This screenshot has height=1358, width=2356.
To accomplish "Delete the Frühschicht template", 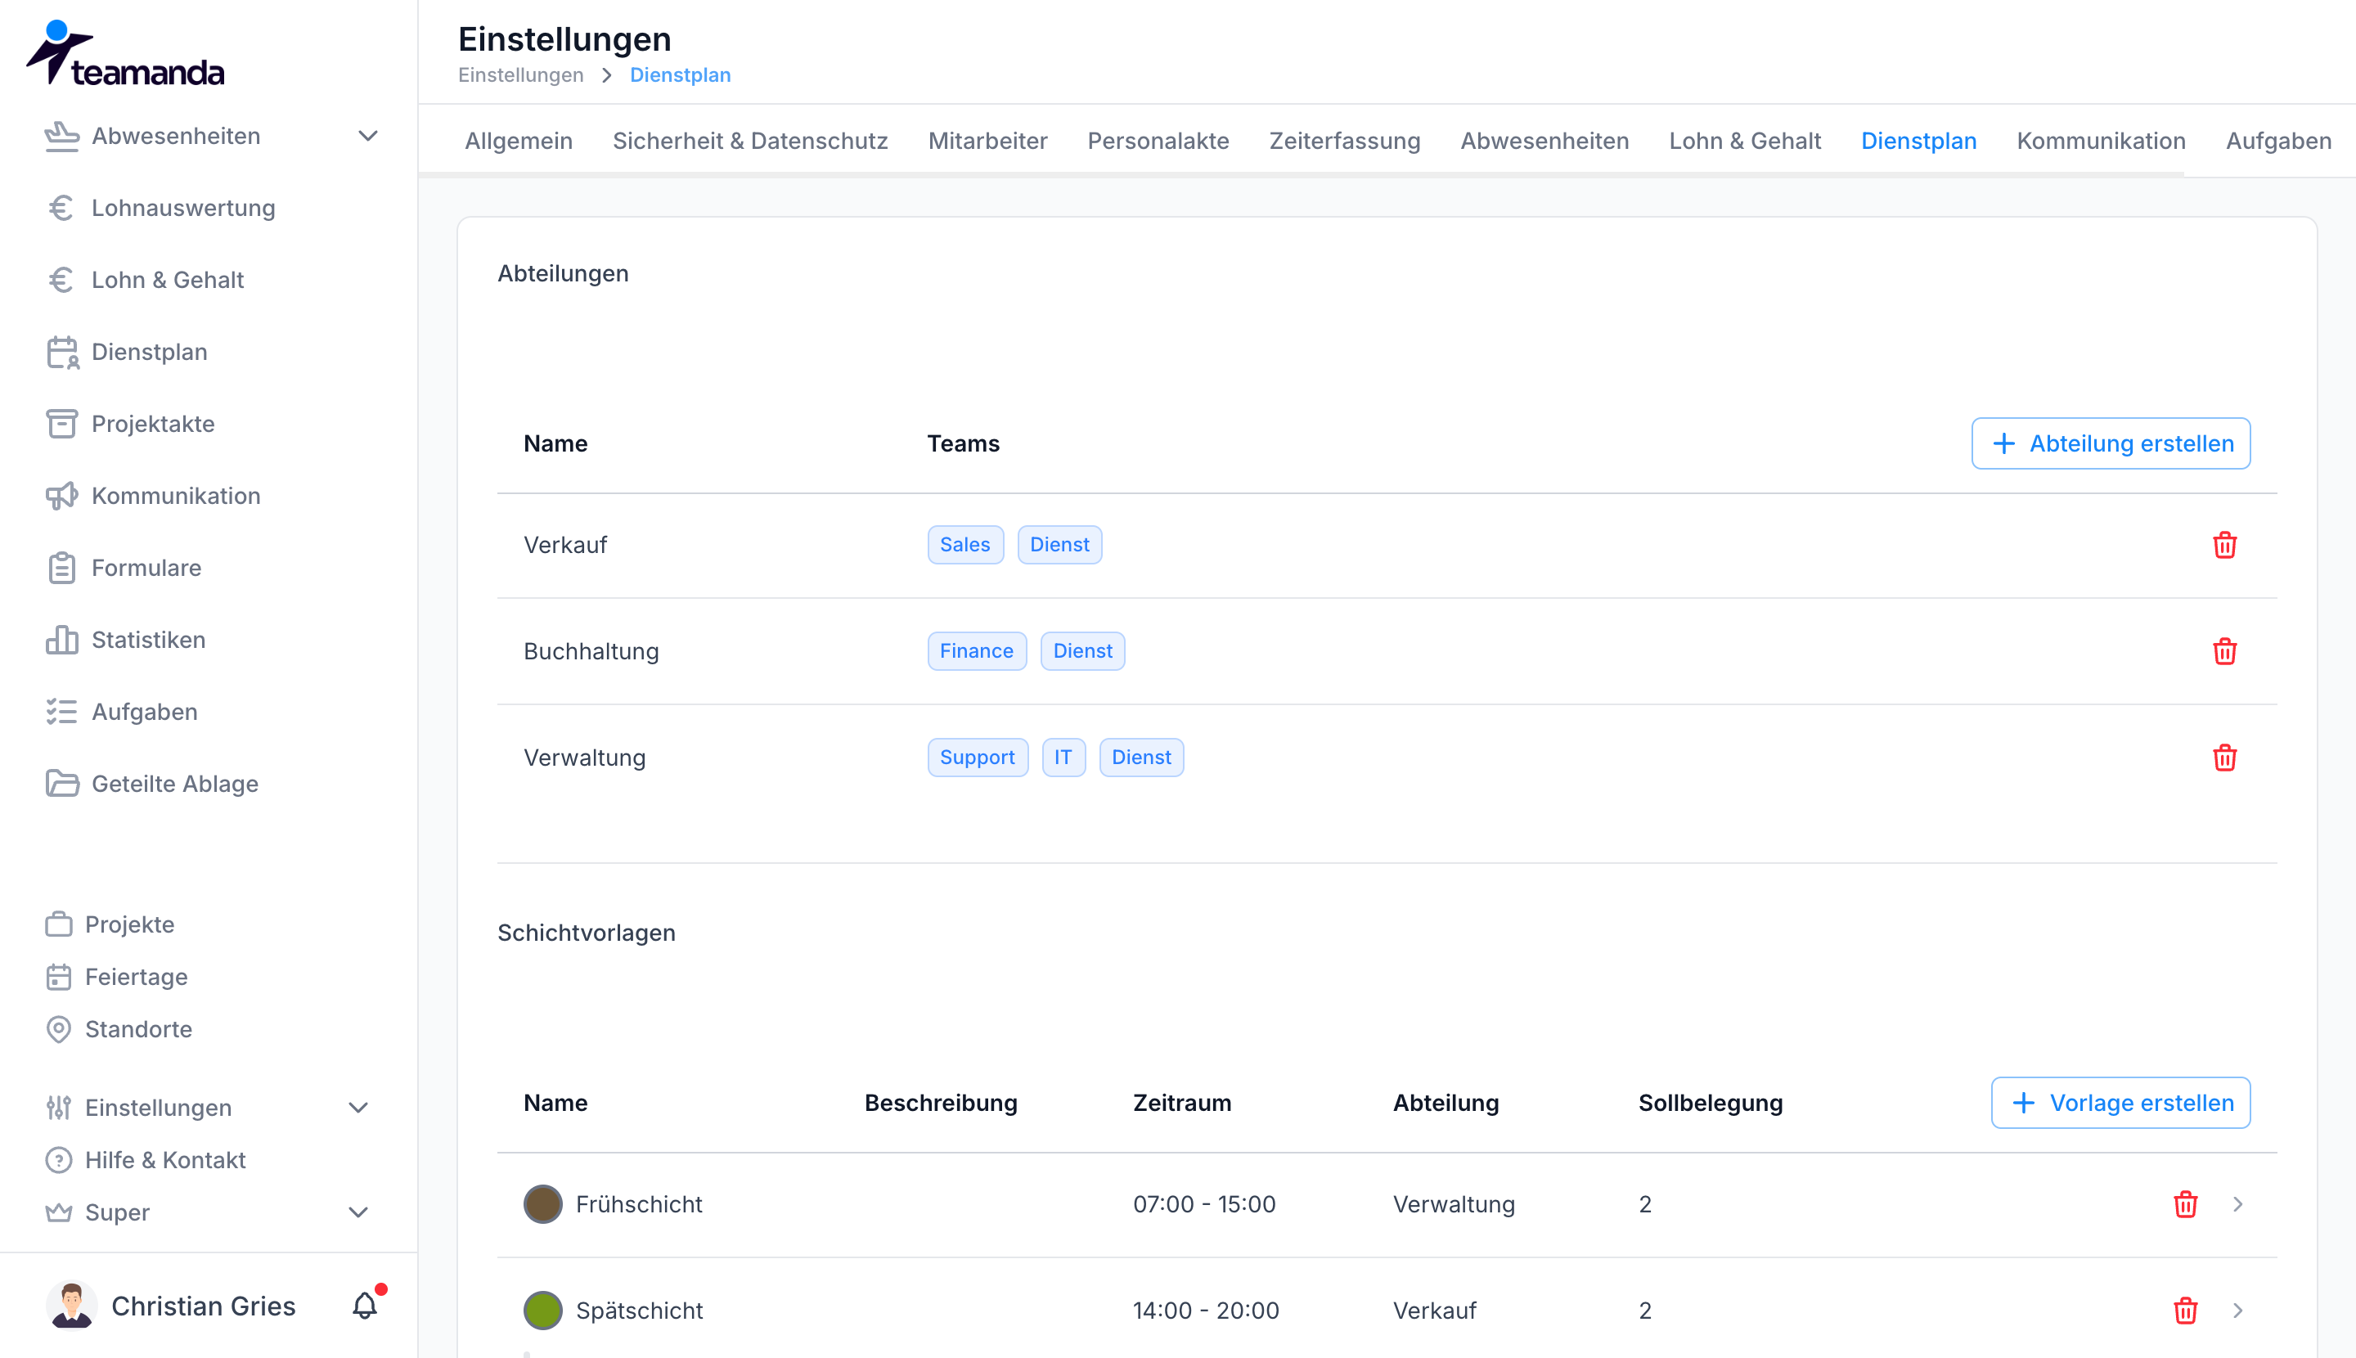I will [2185, 1204].
